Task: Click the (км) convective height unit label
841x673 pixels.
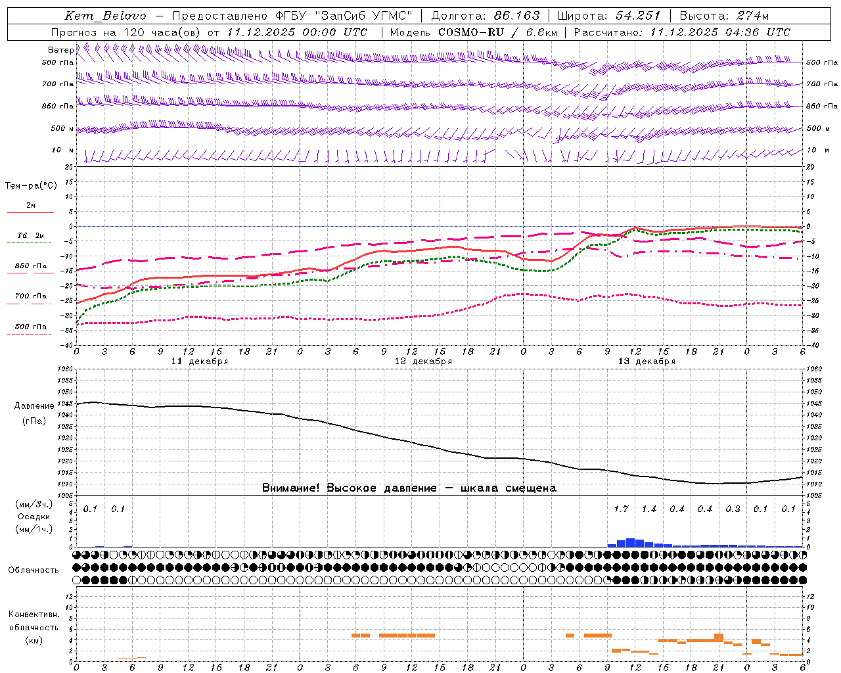Action: [34, 640]
